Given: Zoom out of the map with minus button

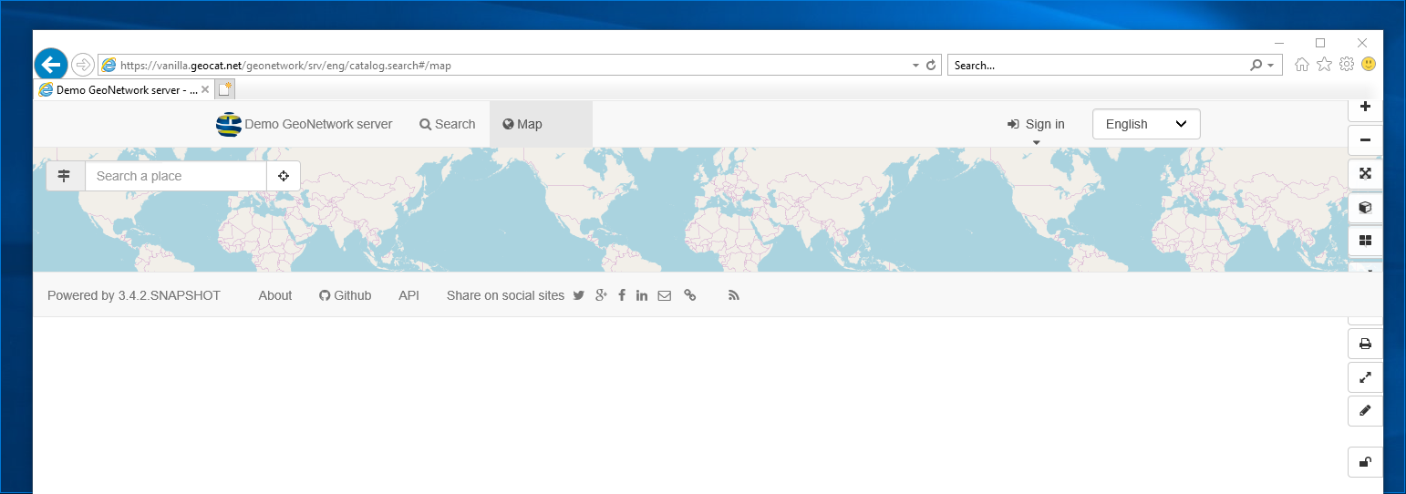Looking at the screenshot, I should (x=1365, y=140).
